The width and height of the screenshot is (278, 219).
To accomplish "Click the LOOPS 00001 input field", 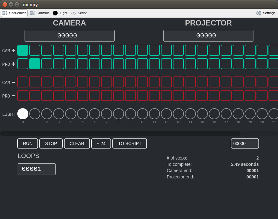I will [37, 169].
